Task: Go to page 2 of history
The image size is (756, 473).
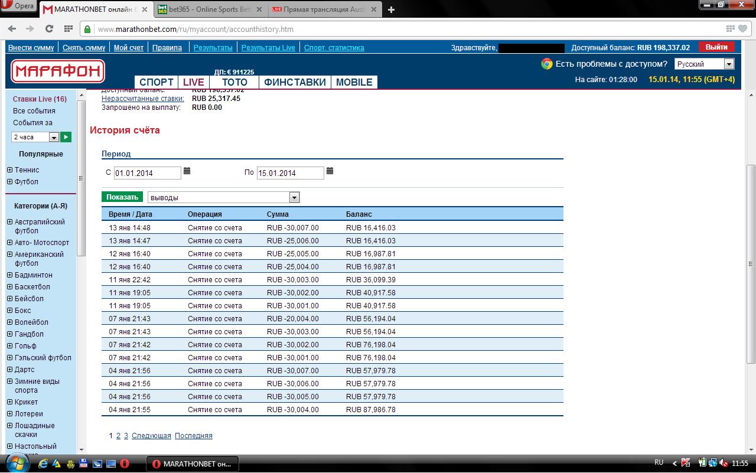Action: (118, 436)
